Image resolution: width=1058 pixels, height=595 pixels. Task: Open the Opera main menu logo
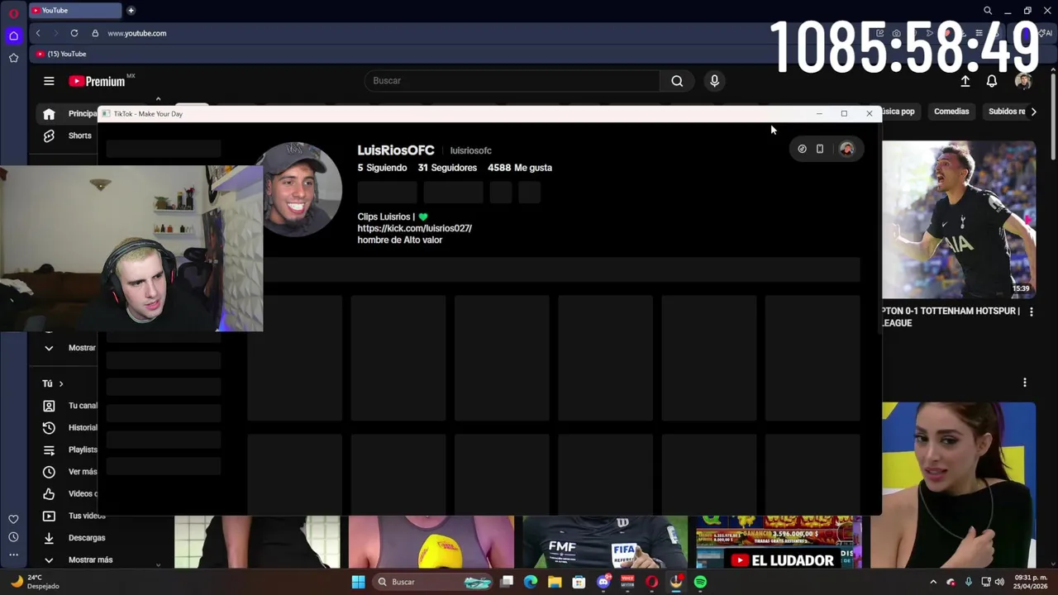tap(13, 13)
